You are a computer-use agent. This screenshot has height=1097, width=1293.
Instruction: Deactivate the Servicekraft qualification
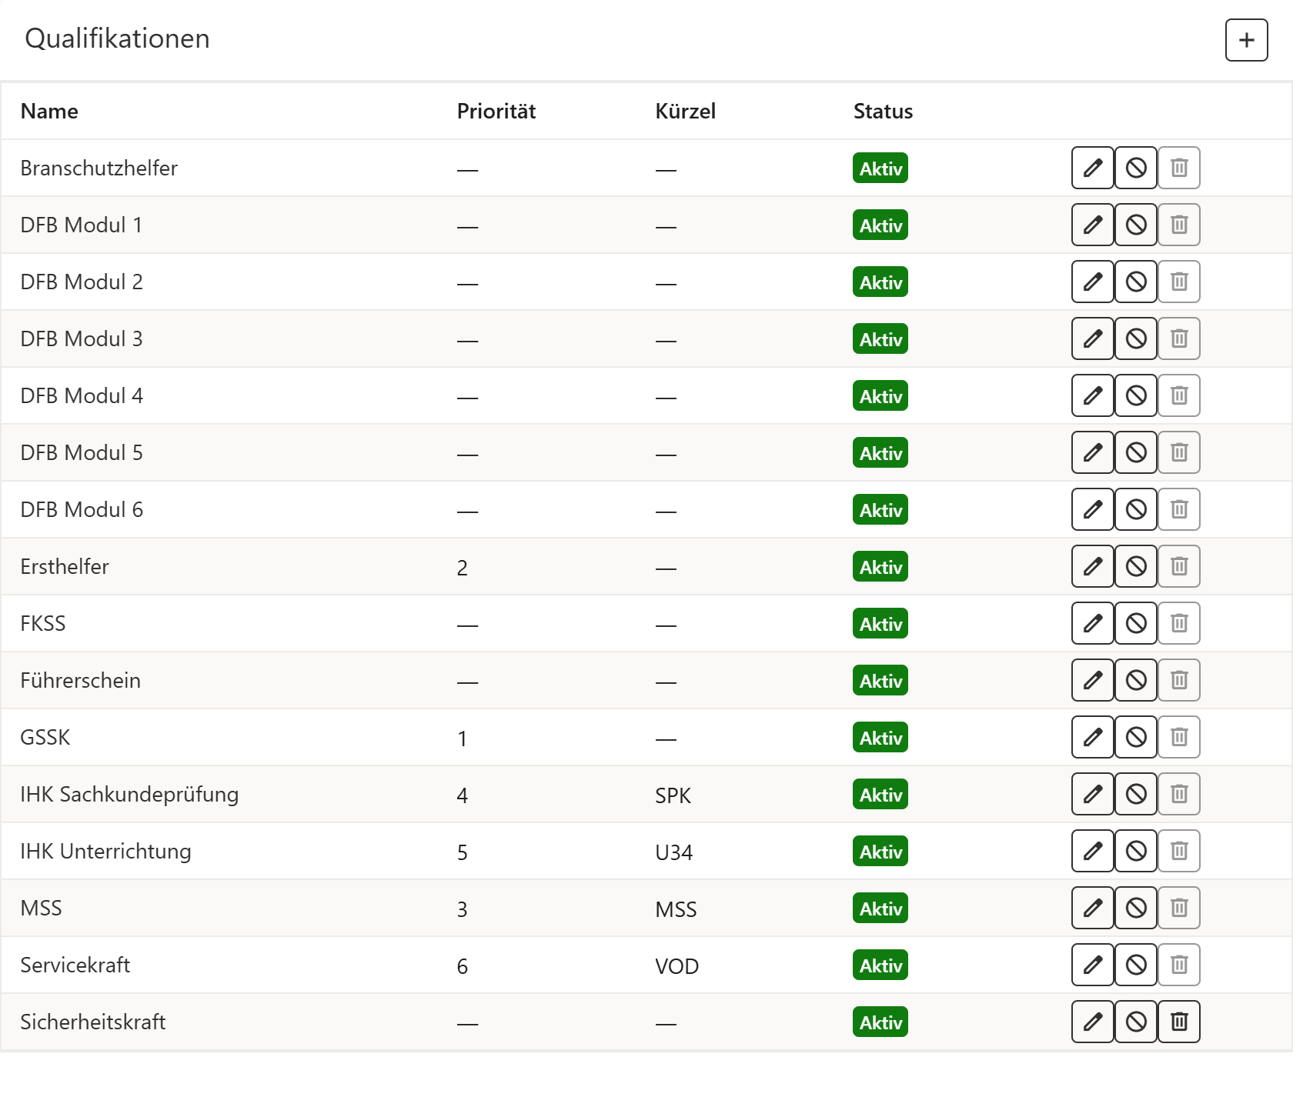(x=1135, y=965)
